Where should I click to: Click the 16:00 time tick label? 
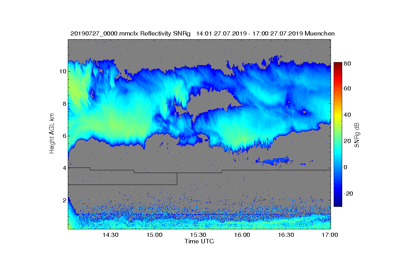click(242, 235)
